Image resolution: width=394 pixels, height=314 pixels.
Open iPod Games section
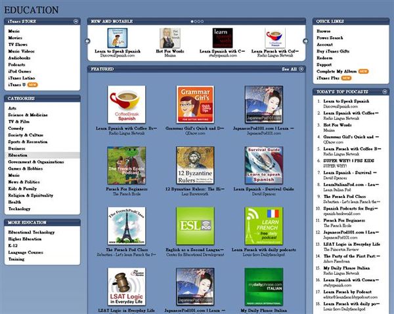(19, 71)
